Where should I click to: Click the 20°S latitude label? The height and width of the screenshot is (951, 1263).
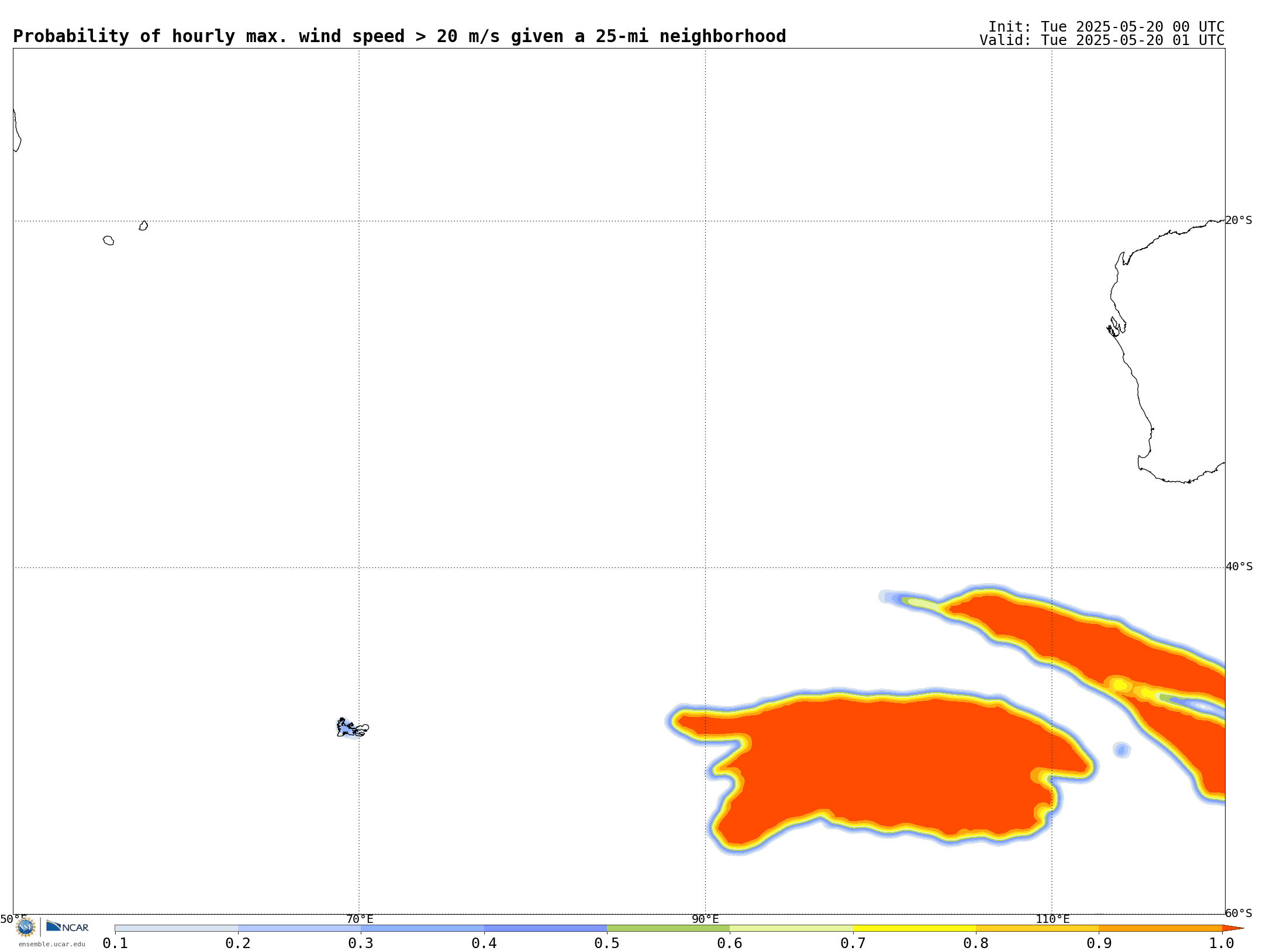1238,220
